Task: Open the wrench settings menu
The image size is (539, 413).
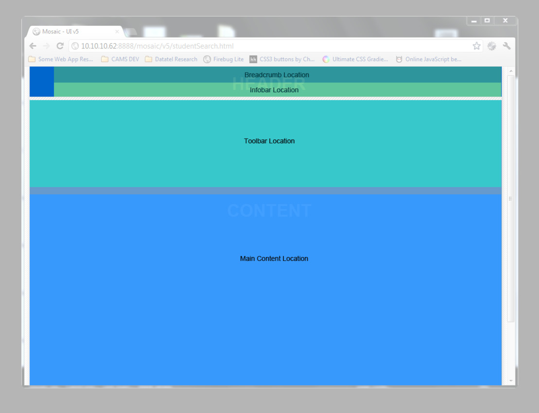Action: (507, 46)
